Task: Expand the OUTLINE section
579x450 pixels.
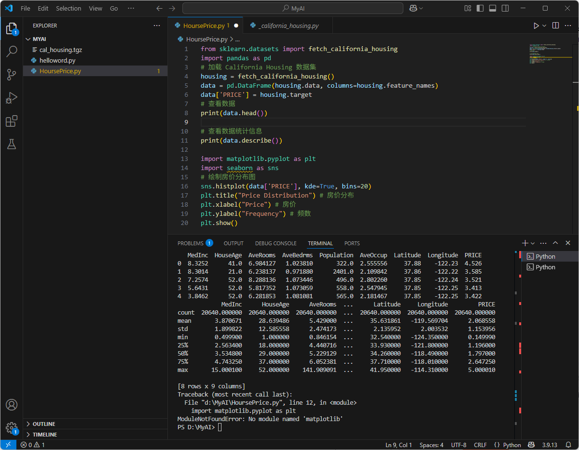Action: click(43, 424)
